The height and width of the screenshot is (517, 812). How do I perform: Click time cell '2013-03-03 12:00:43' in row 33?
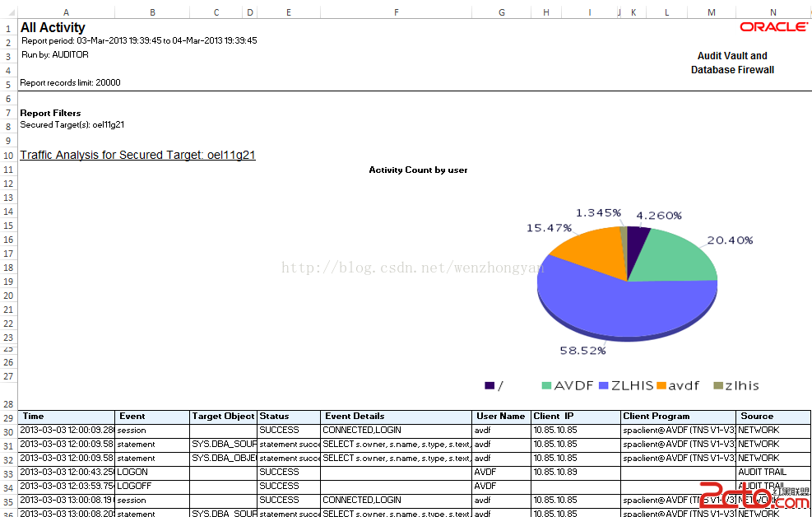click(67, 473)
